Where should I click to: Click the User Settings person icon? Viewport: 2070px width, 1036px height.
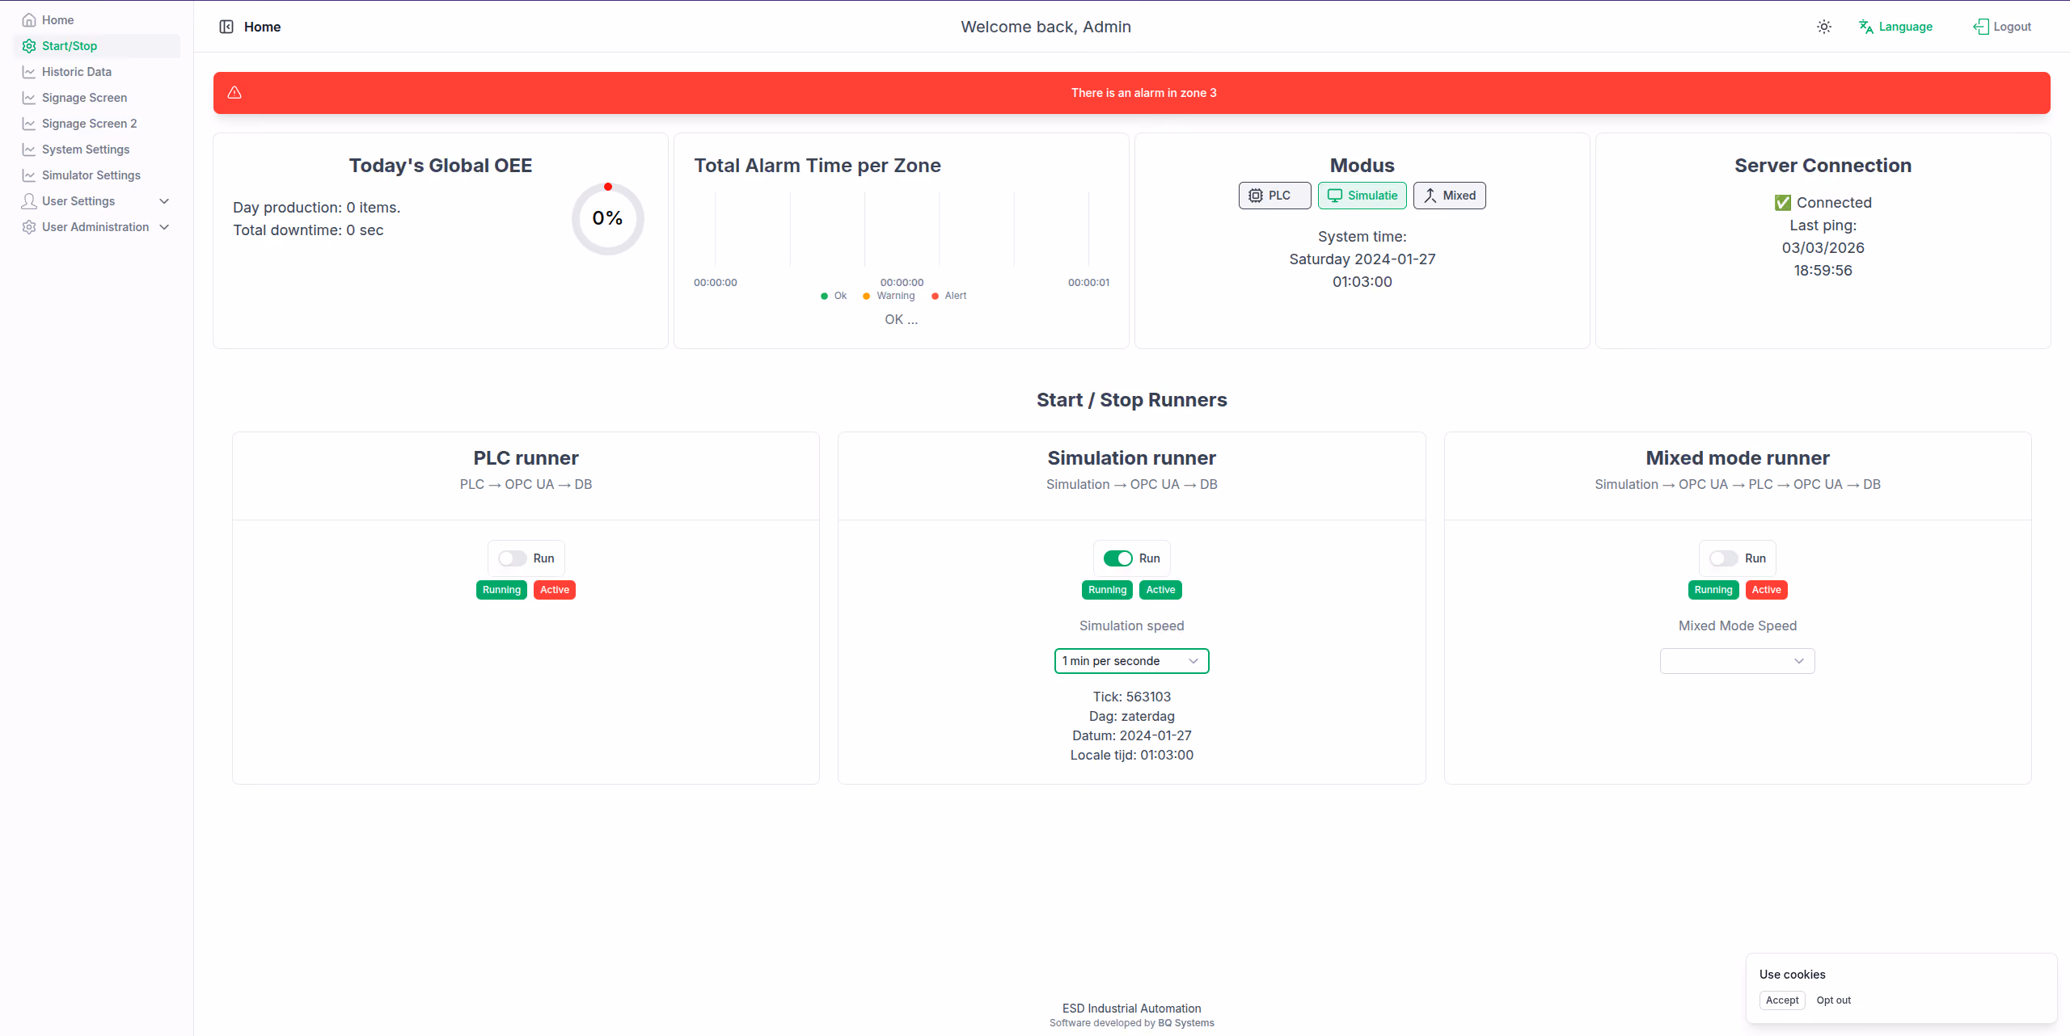[29, 201]
